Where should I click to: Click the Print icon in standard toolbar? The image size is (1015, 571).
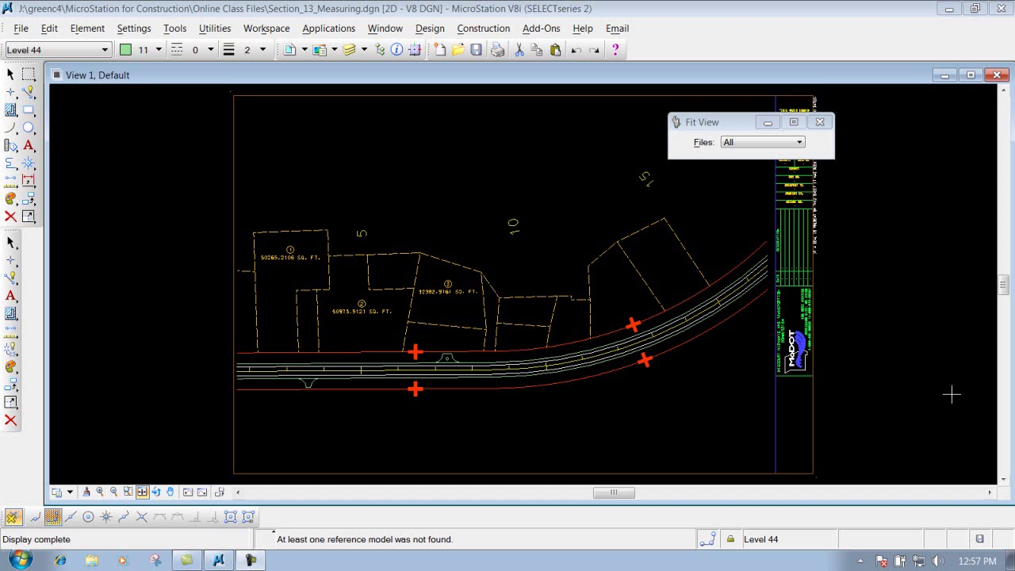pyautogui.click(x=497, y=50)
